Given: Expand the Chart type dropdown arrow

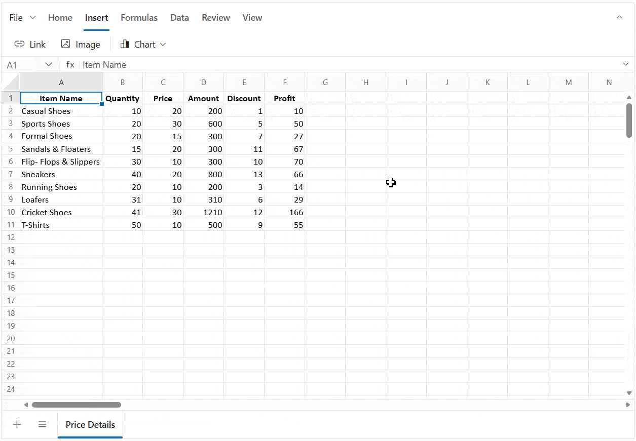Looking at the screenshot, I should [163, 45].
